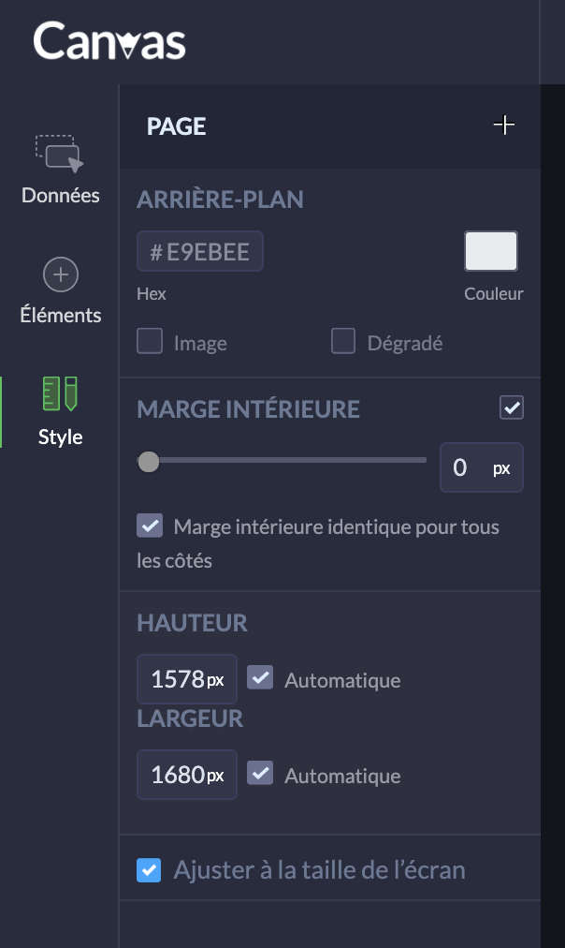Viewport: 565px width, 948px height.
Task: Uncheck Ajuster à la taille de l'écran
Action: (x=149, y=870)
